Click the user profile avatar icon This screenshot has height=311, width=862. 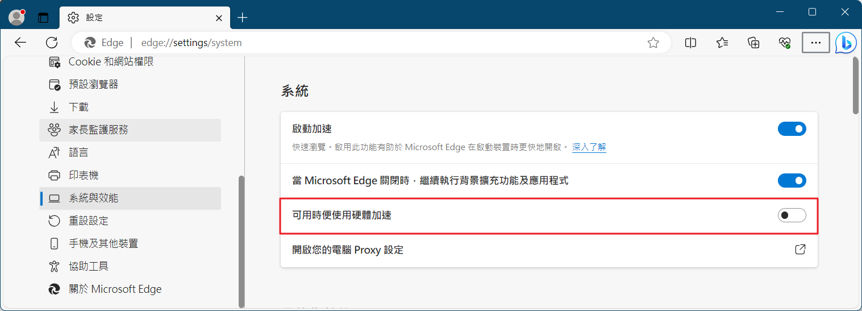pyautogui.click(x=17, y=18)
